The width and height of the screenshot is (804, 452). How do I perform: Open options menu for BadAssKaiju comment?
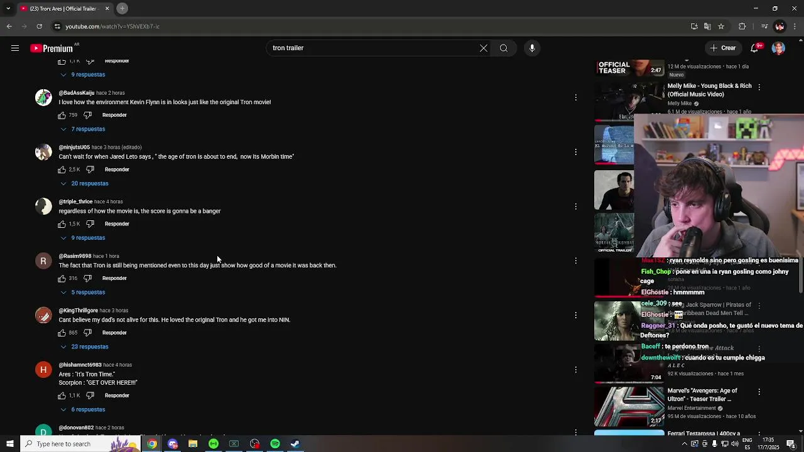[575, 97]
